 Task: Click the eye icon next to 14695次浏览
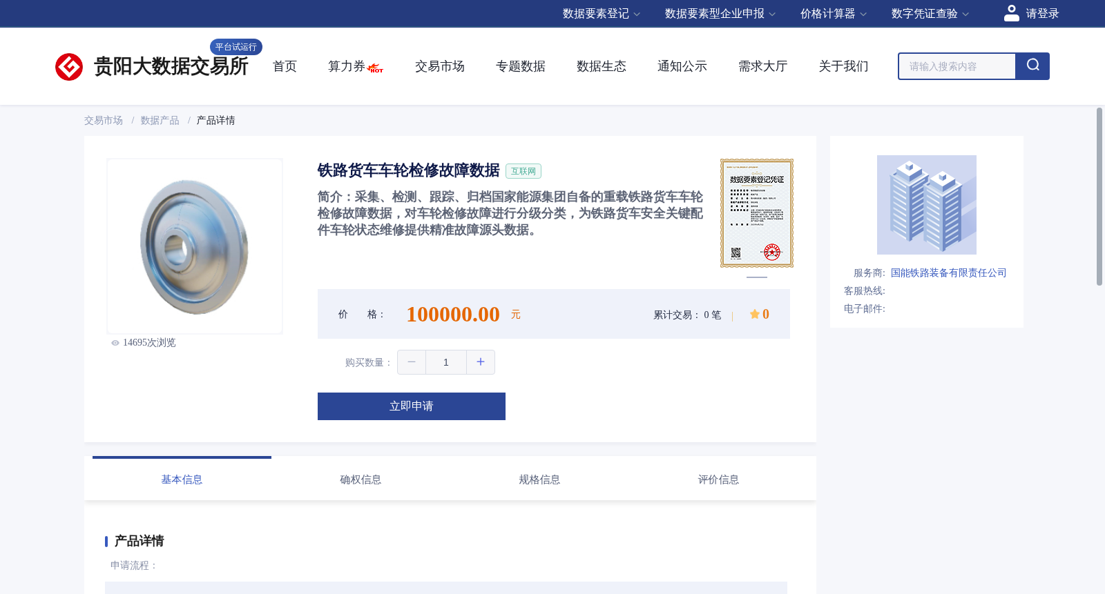[115, 343]
